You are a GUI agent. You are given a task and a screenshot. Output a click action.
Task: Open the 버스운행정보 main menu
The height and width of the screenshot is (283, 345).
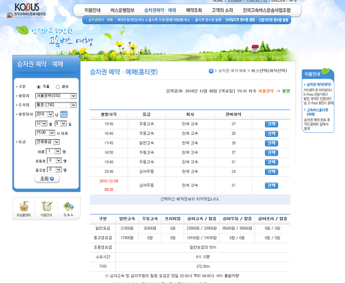122,10
